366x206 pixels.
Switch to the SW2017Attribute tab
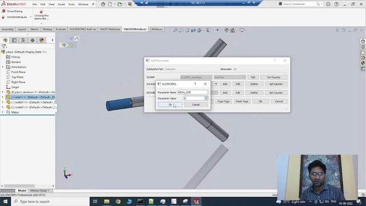pos(110,29)
